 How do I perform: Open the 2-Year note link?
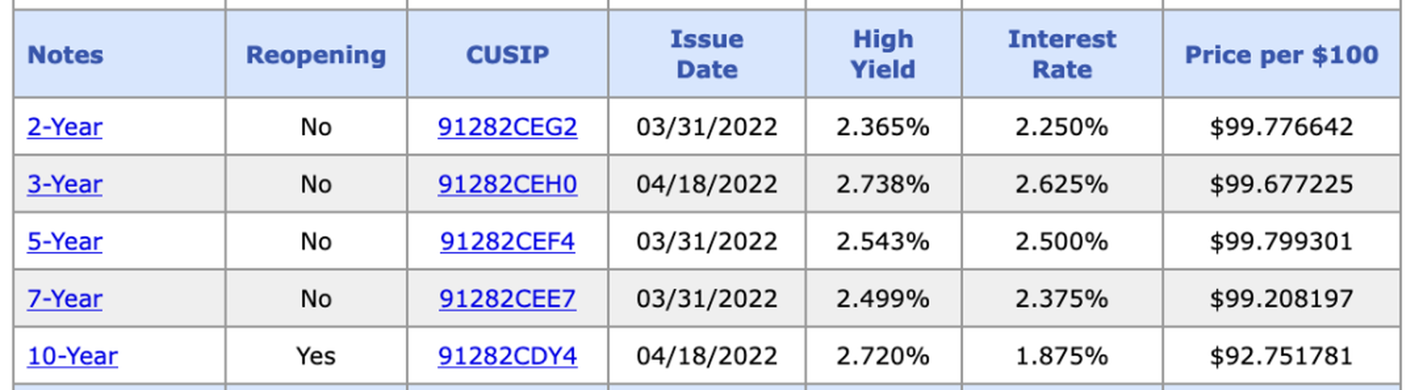pyautogui.click(x=65, y=127)
